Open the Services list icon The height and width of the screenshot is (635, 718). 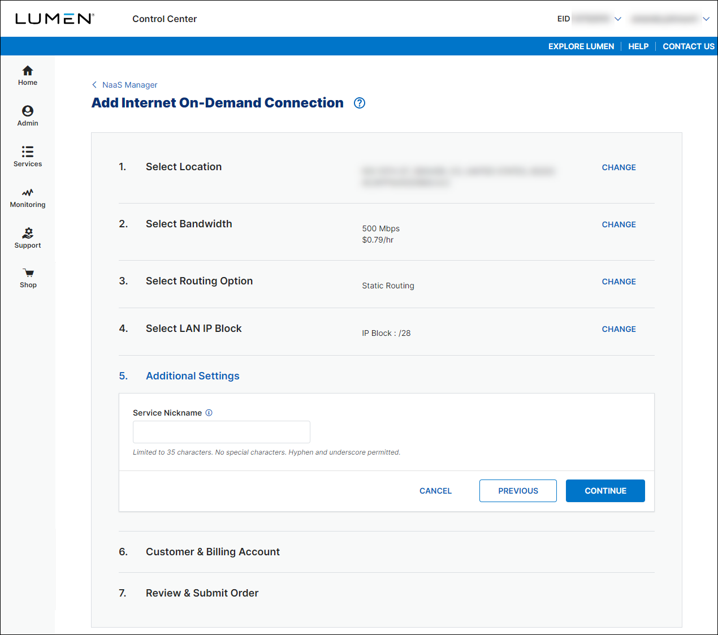point(27,152)
